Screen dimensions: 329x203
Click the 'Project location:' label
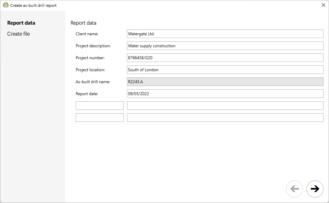point(90,69)
